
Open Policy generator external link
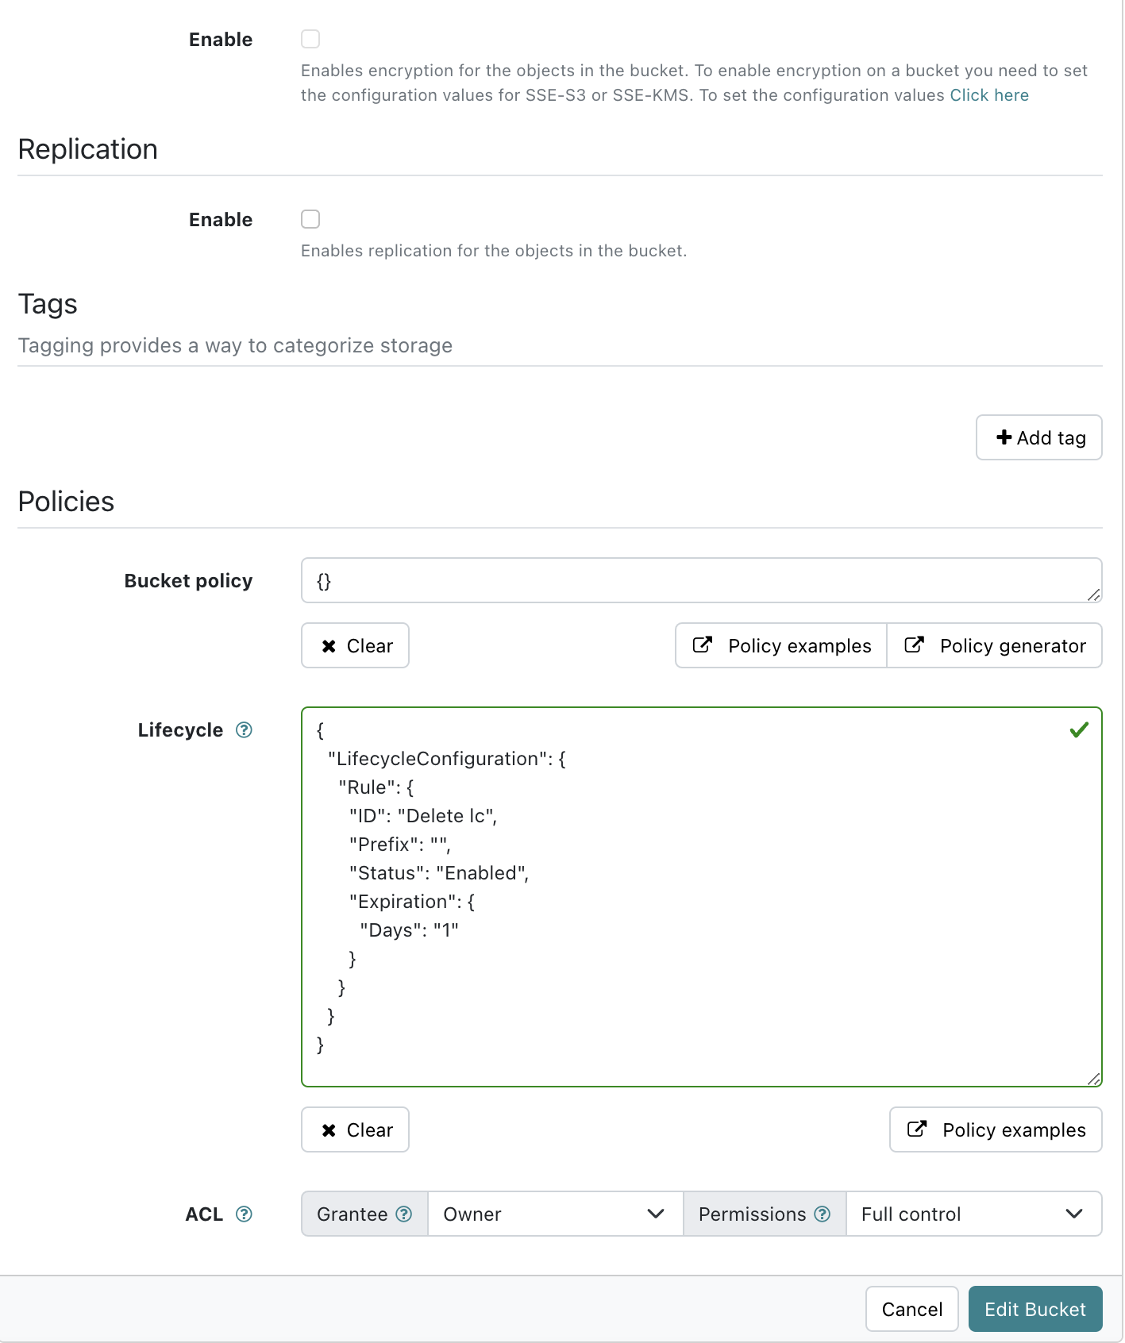click(995, 645)
